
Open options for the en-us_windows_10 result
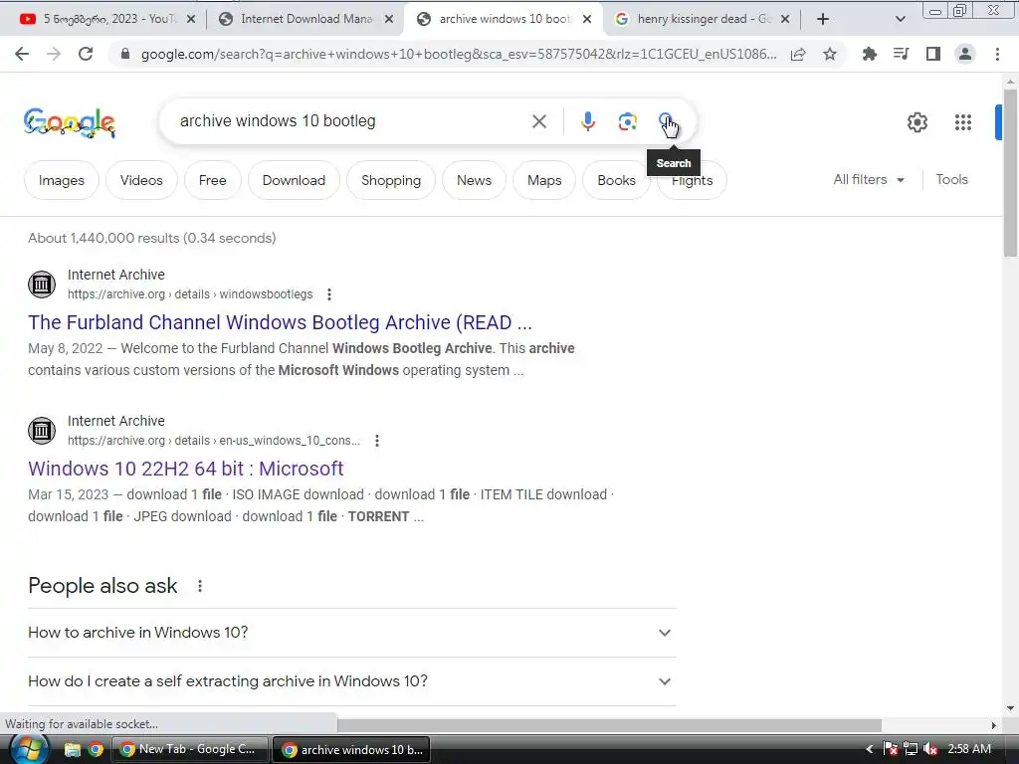[x=377, y=441]
